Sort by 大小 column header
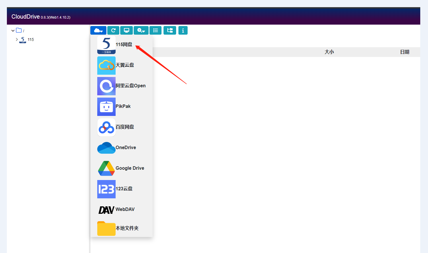 pyautogui.click(x=329, y=52)
